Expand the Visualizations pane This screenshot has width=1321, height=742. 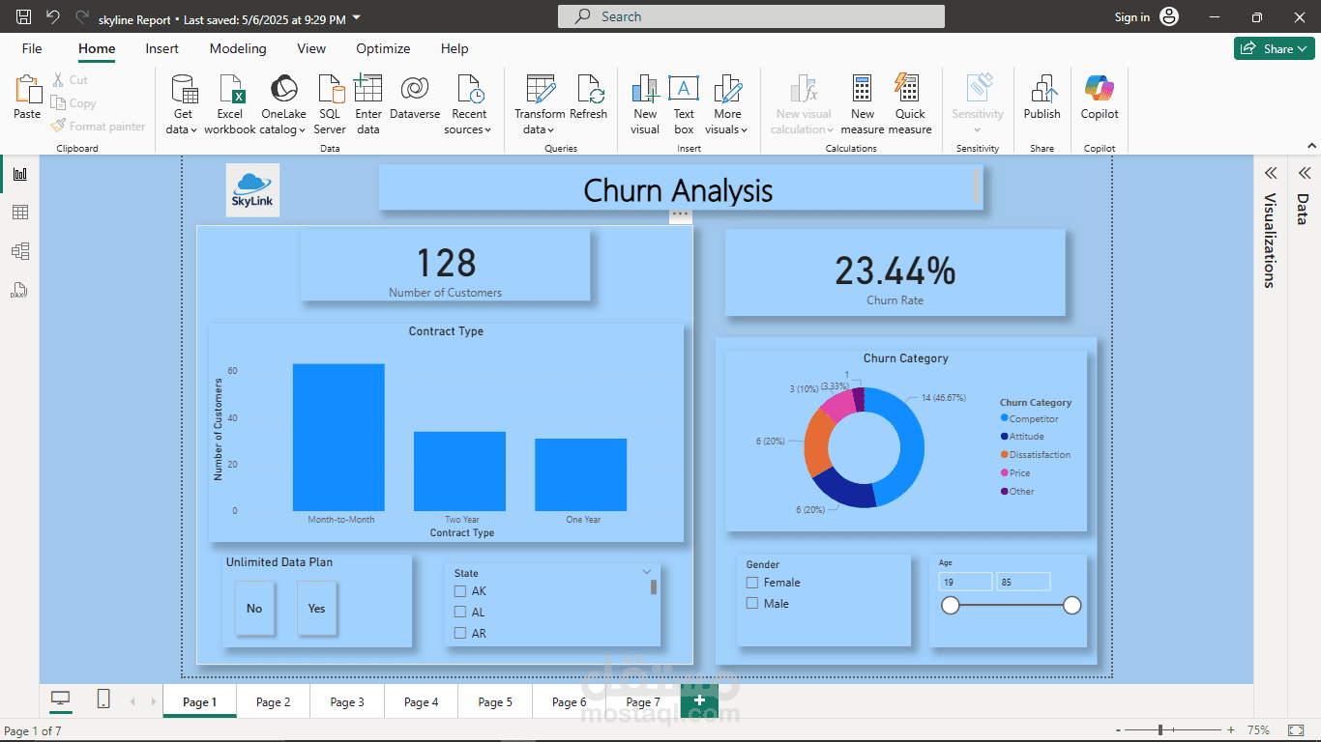point(1271,173)
